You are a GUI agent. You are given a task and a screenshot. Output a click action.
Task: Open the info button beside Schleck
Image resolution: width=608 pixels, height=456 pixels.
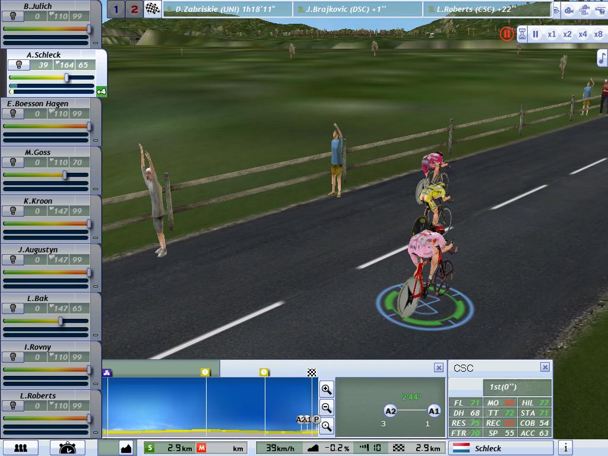(565, 448)
